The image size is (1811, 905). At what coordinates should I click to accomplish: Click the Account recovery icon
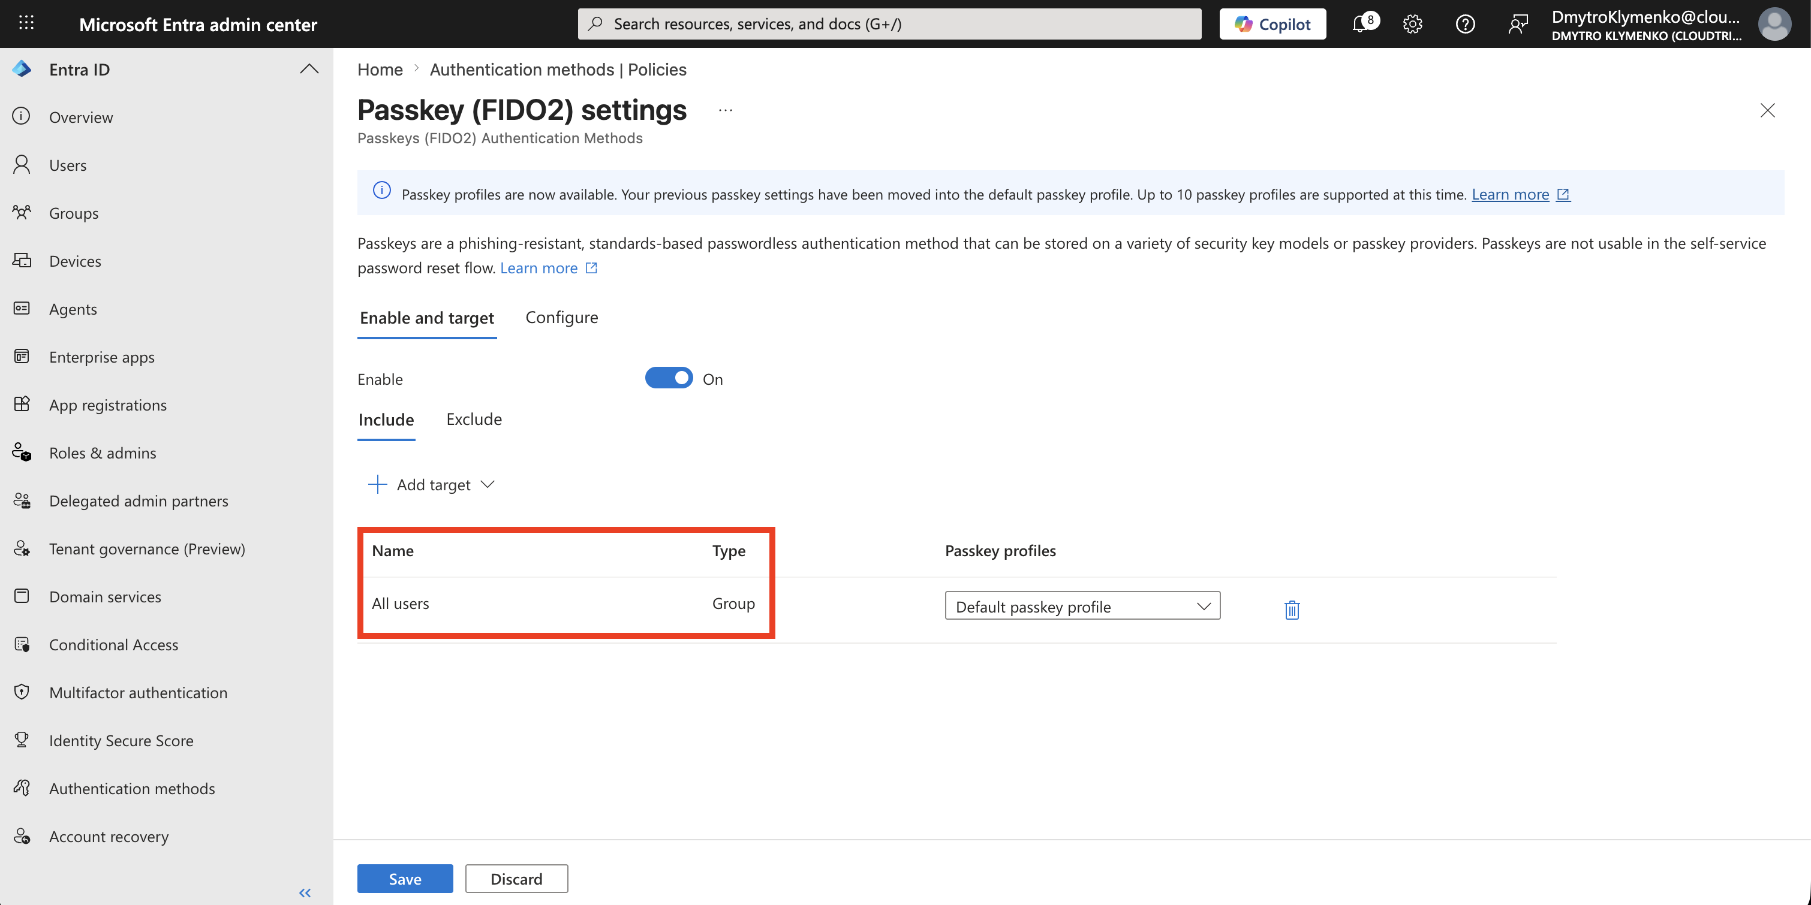click(x=22, y=836)
